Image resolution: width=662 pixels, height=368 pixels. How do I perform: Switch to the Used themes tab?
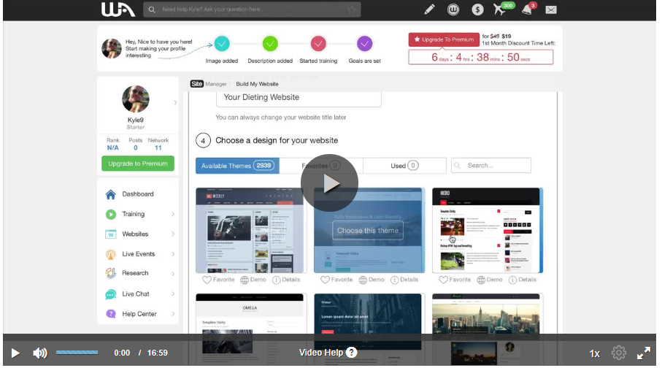tap(404, 166)
